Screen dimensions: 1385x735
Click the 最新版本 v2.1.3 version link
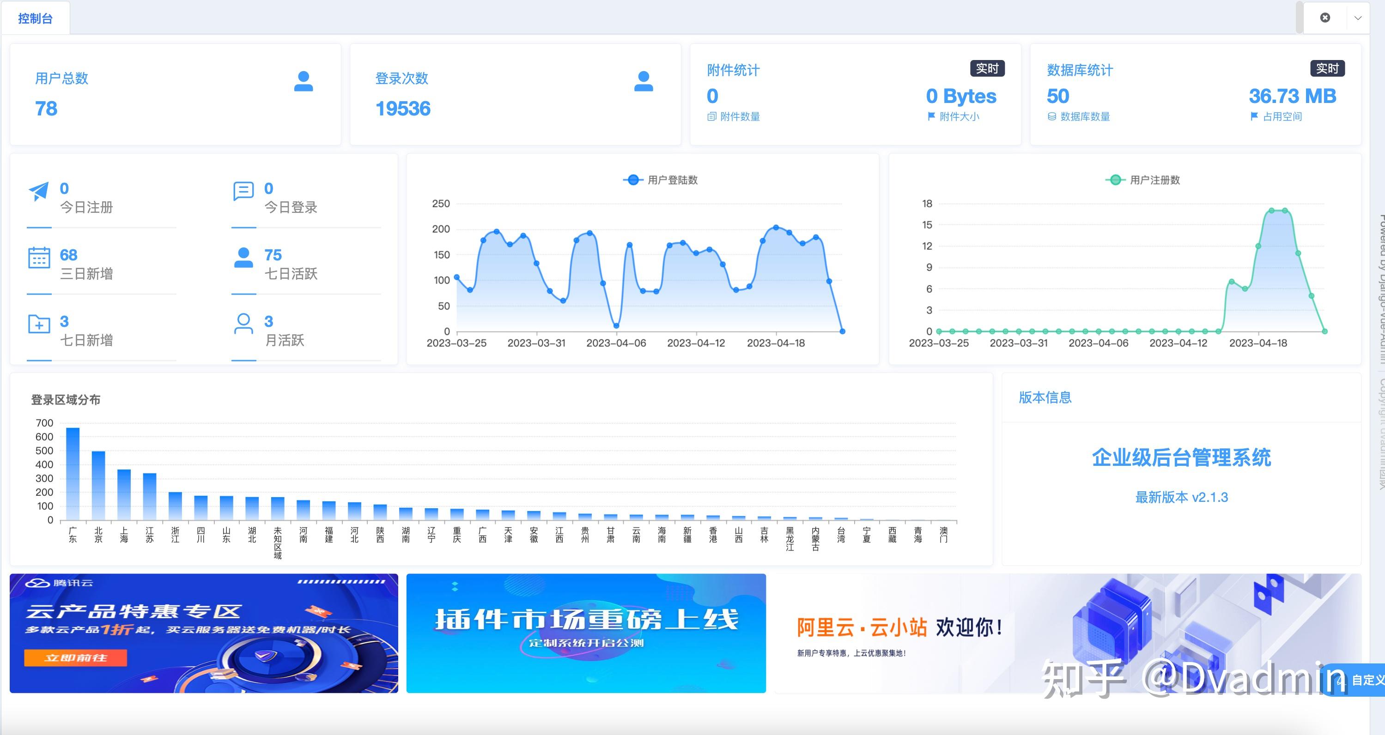tap(1182, 498)
